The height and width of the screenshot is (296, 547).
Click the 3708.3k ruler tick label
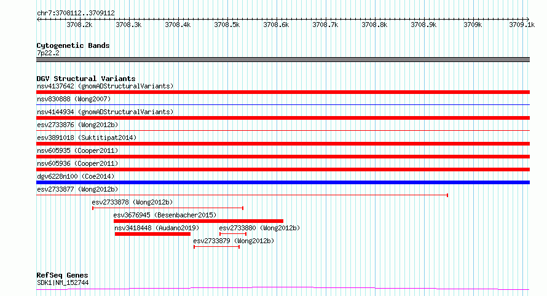(128, 25)
